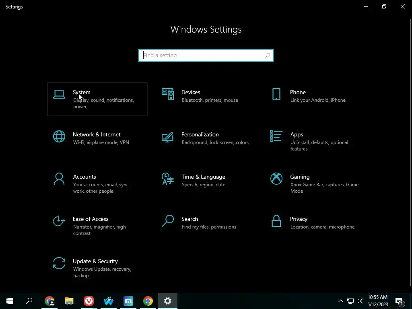The height and width of the screenshot is (309, 412).
Task: Click the Phone category icon
Action: [x=276, y=94]
